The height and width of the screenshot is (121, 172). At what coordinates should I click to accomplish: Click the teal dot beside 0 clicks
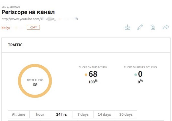pyautogui.click(x=136, y=75)
